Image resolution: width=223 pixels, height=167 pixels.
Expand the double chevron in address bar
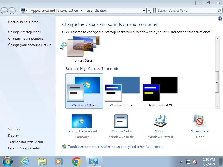point(28,11)
